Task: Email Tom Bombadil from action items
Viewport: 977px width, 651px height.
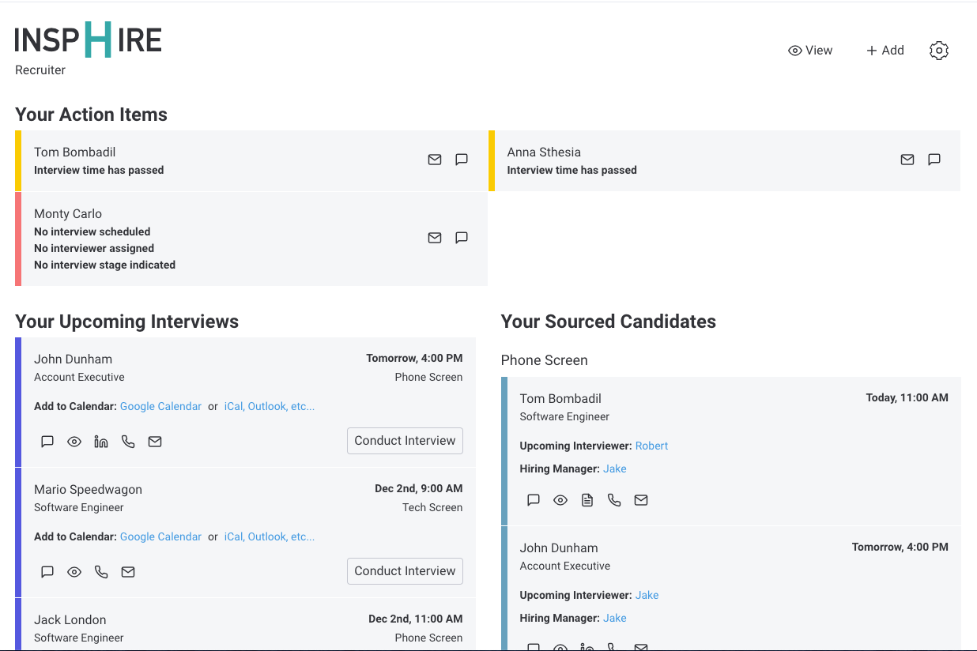Action: point(435,160)
